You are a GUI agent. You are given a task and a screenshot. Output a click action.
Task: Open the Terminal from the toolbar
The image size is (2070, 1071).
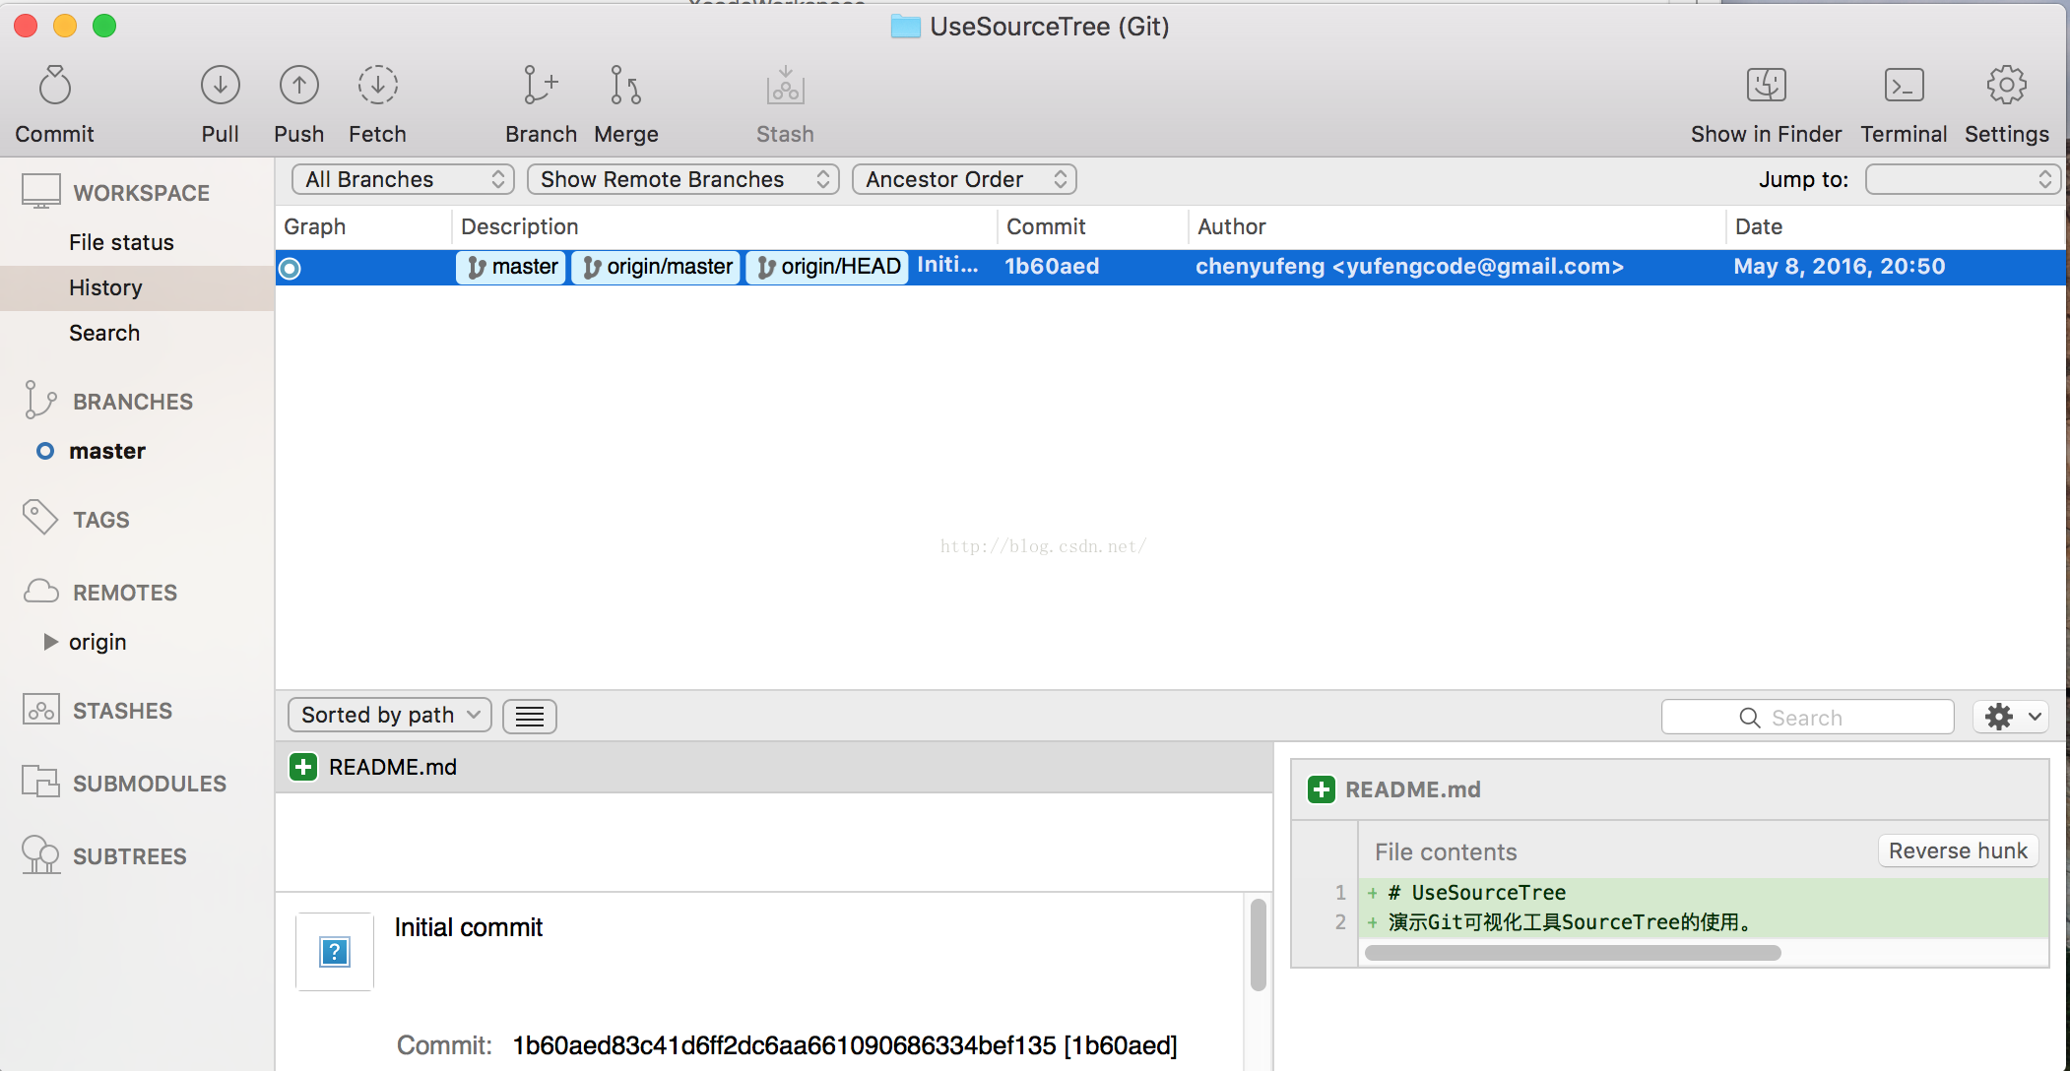(x=1903, y=87)
